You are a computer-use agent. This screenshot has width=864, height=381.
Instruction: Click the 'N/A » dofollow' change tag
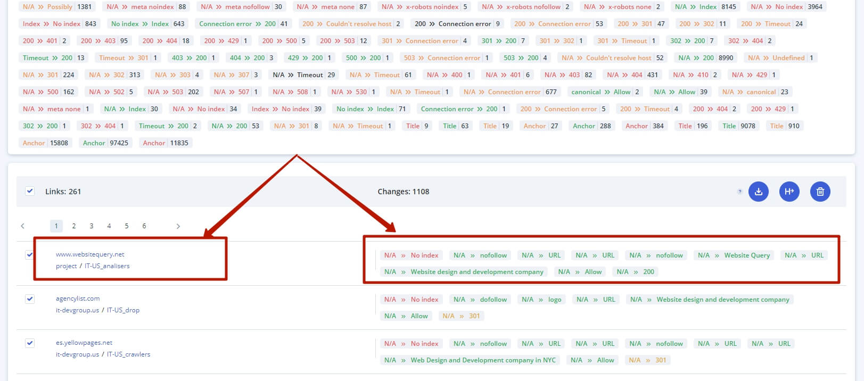click(x=480, y=300)
